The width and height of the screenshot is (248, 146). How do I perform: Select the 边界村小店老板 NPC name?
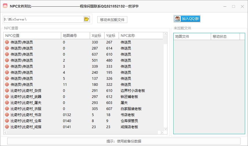[133, 91]
